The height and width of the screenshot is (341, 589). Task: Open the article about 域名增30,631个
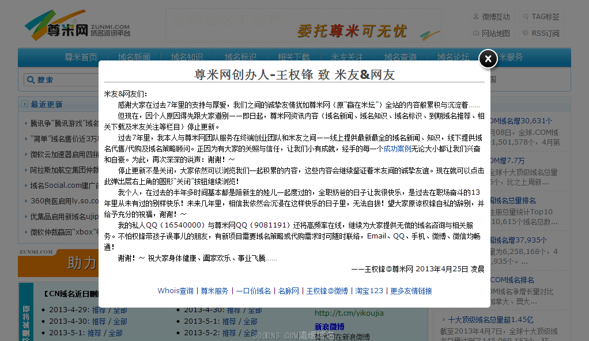coord(522,121)
